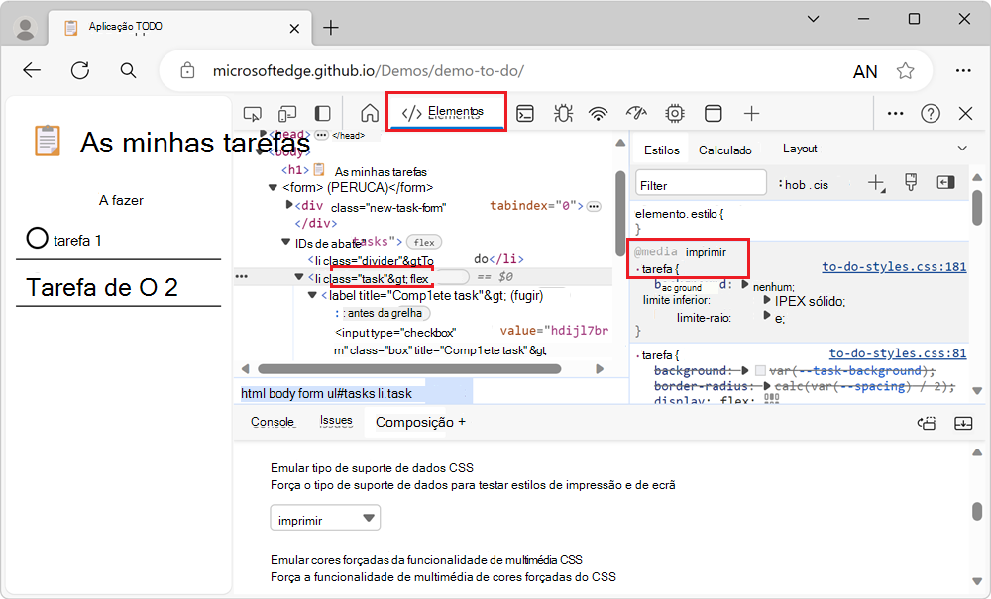
Task: Toggle the .cis class editor
Action: coord(821,185)
